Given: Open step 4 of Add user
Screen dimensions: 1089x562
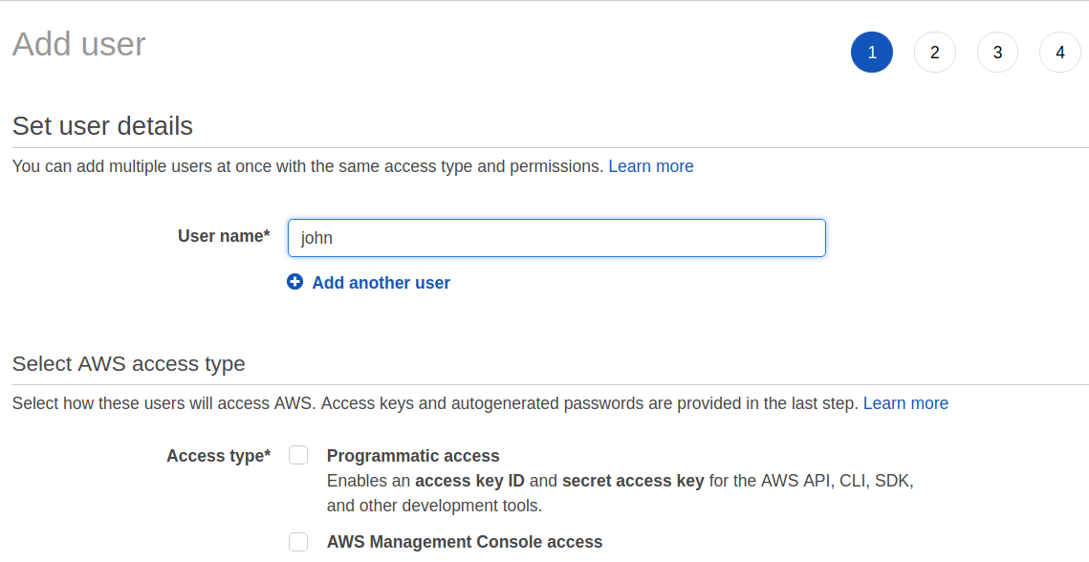Looking at the screenshot, I should (1059, 53).
